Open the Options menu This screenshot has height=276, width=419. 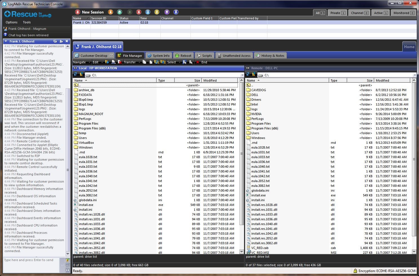point(12,22)
